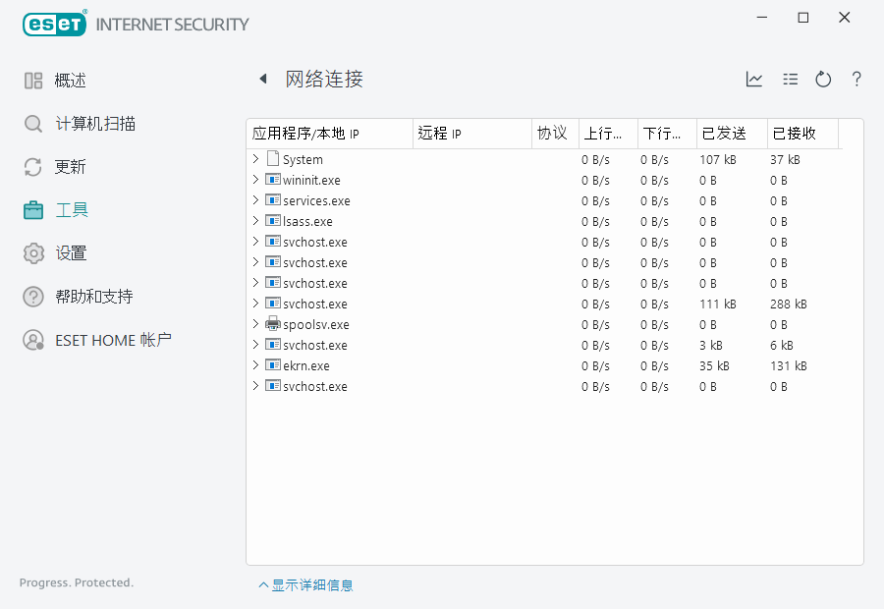Click the 概述 dashboard icon
Screen dimensions: 884x609
33,81
